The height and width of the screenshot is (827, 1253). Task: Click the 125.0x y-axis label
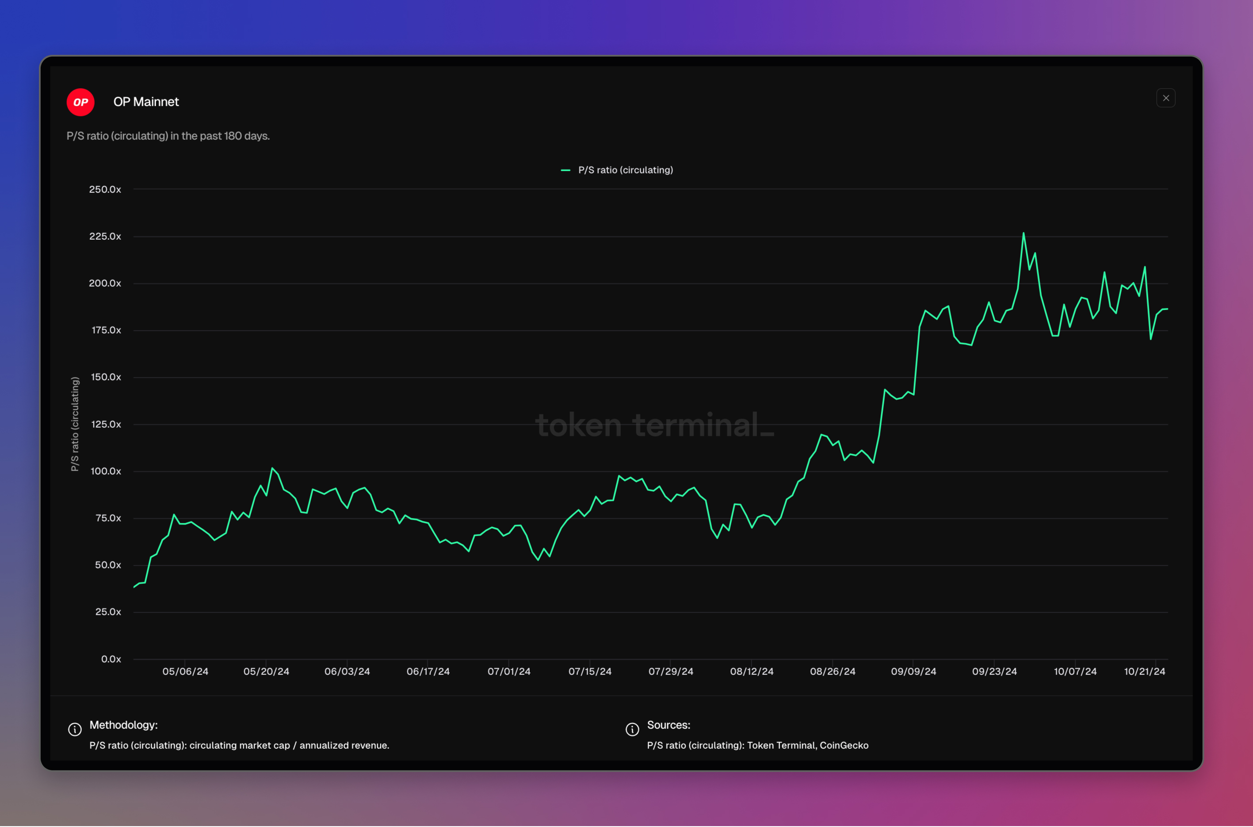(x=106, y=424)
